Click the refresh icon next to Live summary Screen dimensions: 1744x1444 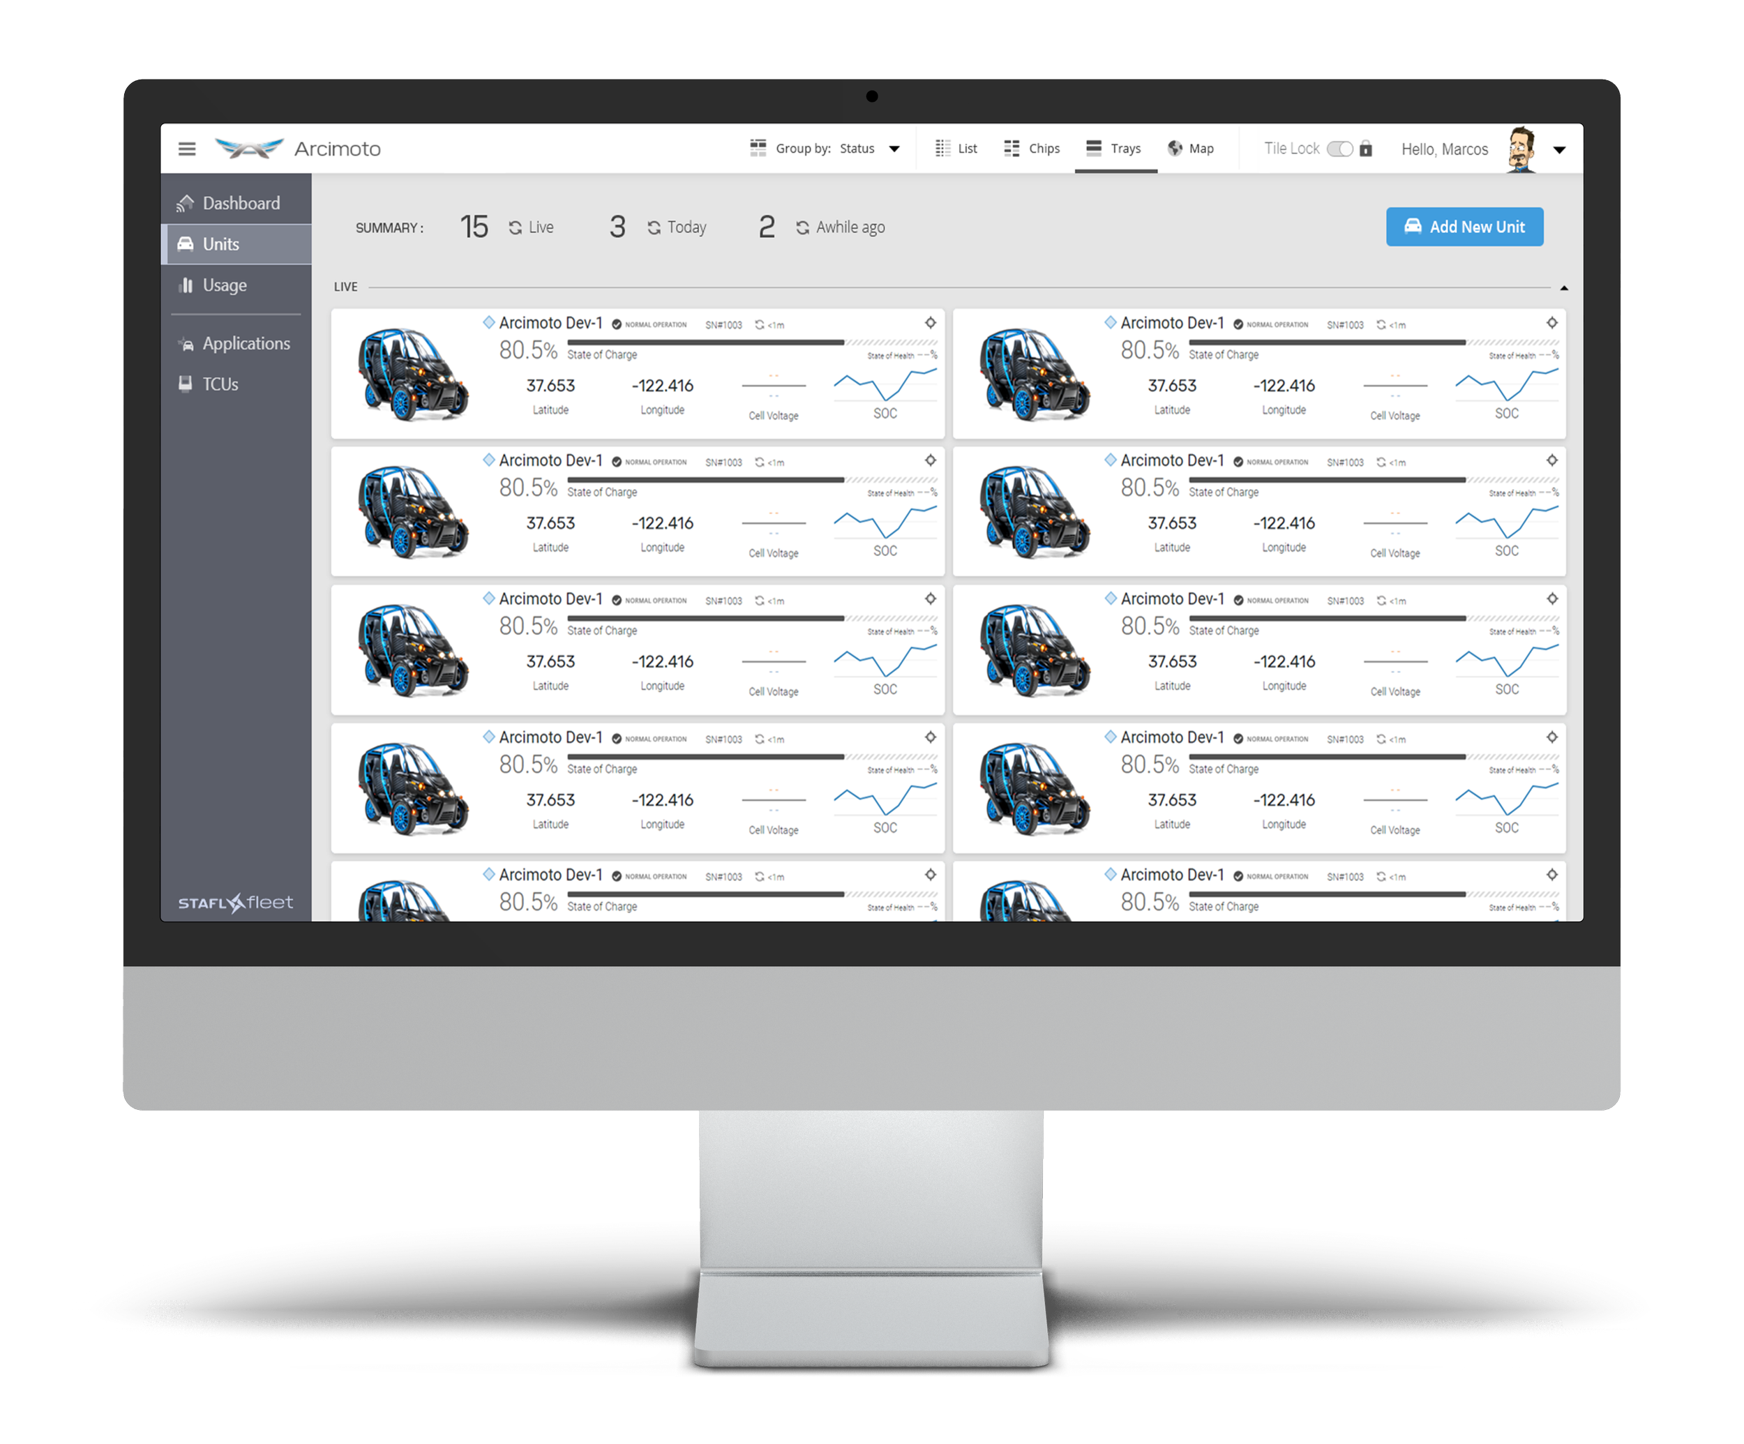click(516, 227)
